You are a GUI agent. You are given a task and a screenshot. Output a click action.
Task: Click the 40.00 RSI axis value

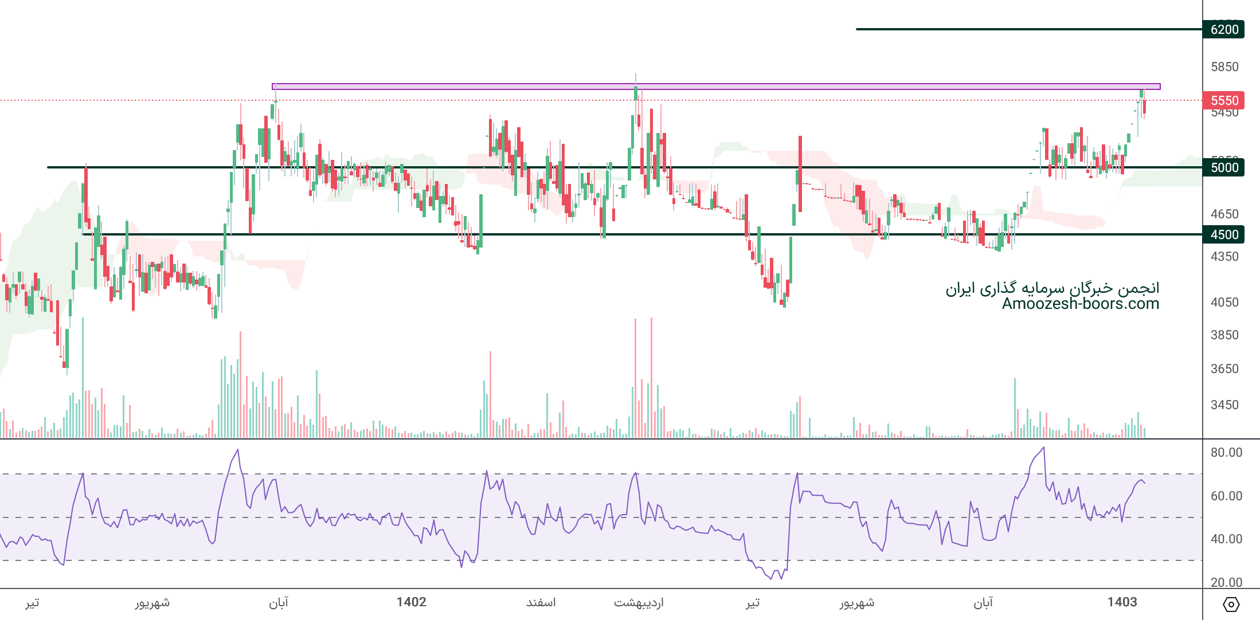[1226, 539]
